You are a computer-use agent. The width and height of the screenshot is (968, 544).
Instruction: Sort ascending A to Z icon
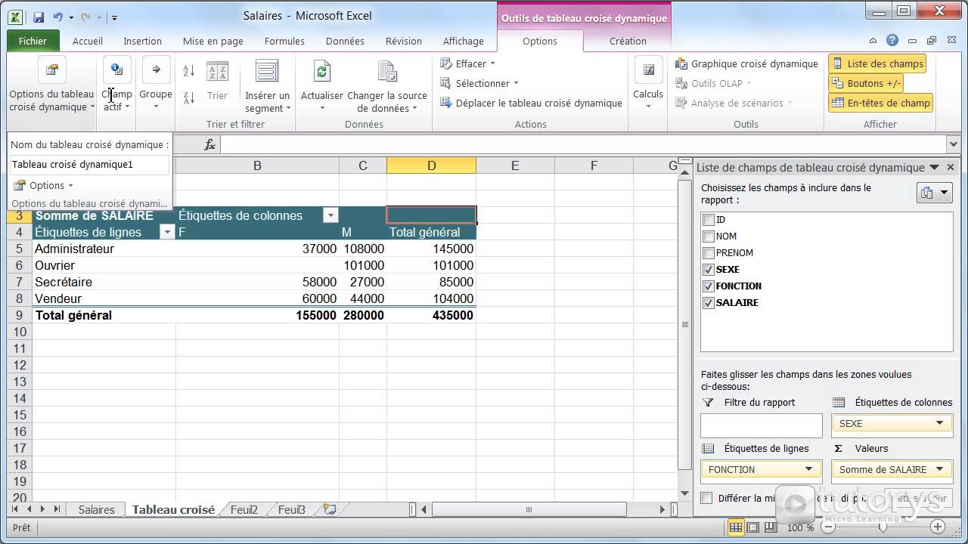pyautogui.click(x=189, y=71)
